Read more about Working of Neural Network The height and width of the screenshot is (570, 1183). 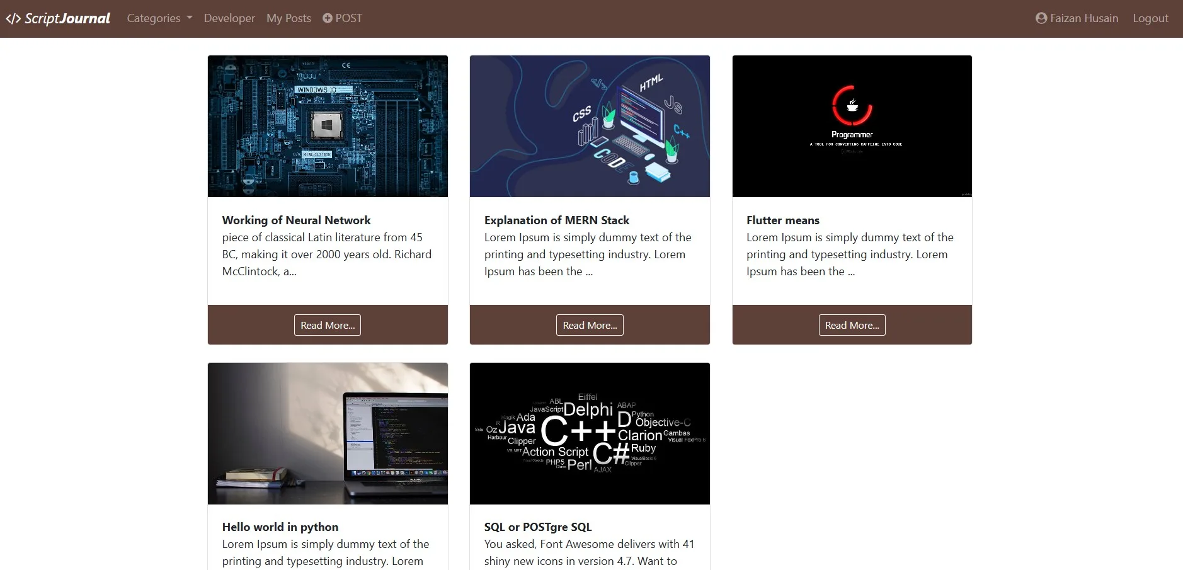click(x=328, y=325)
